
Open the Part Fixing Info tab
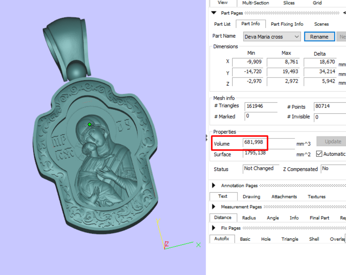point(287,24)
